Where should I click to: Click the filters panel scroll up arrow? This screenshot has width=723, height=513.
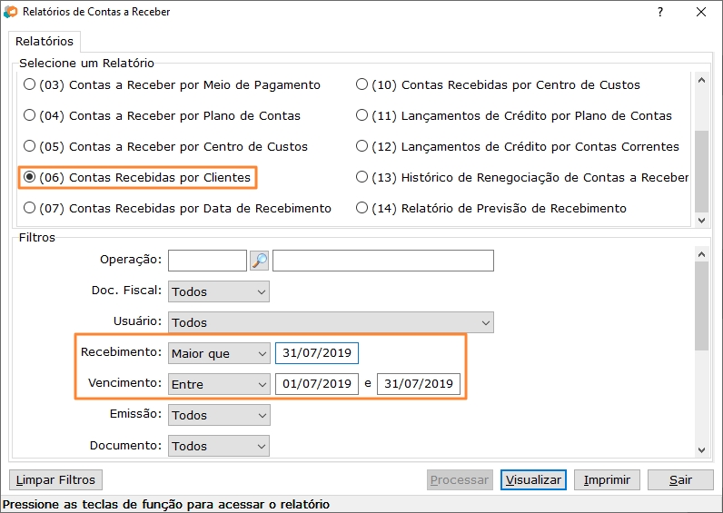702,254
